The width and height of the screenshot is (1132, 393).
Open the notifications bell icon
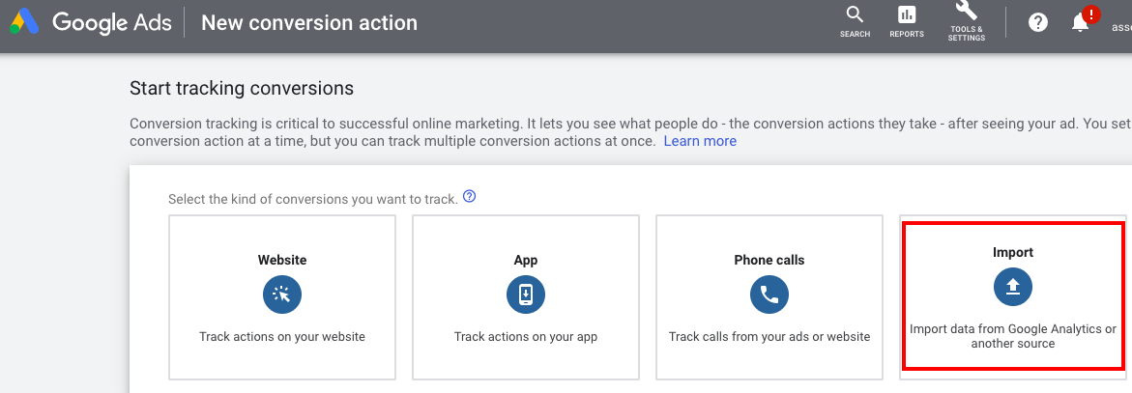tap(1080, 23)
